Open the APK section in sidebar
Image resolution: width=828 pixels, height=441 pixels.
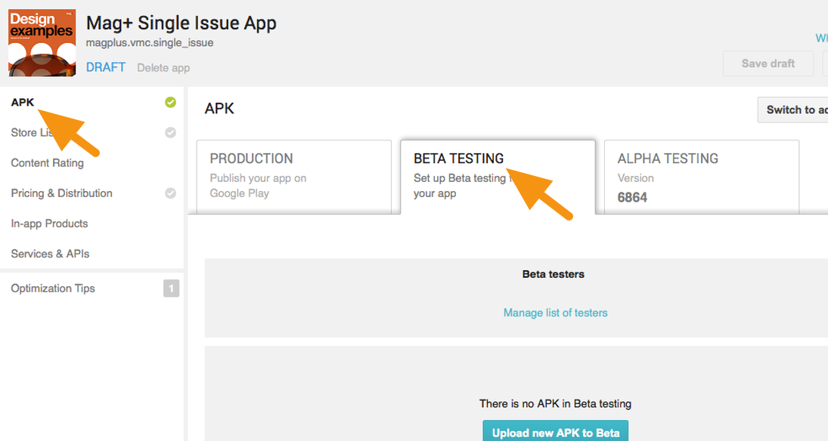23,103
